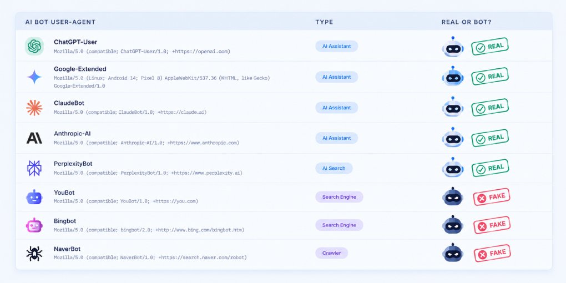Click the robot head in PerplexityBot row
Image resolution: width=566 pixels, height=283 pixels.
(x=453, y=168)
